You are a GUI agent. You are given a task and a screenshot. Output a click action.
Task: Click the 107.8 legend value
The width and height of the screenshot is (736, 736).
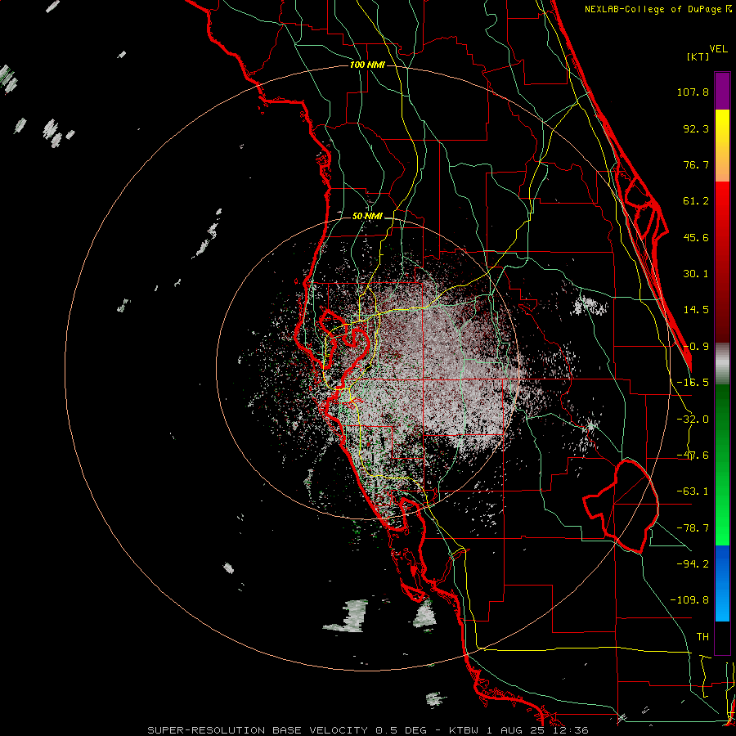[x=693, y=92]
